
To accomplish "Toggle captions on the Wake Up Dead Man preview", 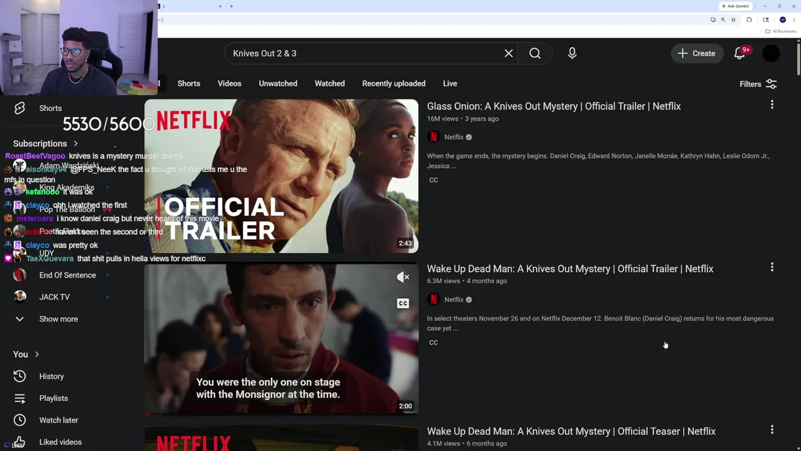I will click(x=403, y=303).
